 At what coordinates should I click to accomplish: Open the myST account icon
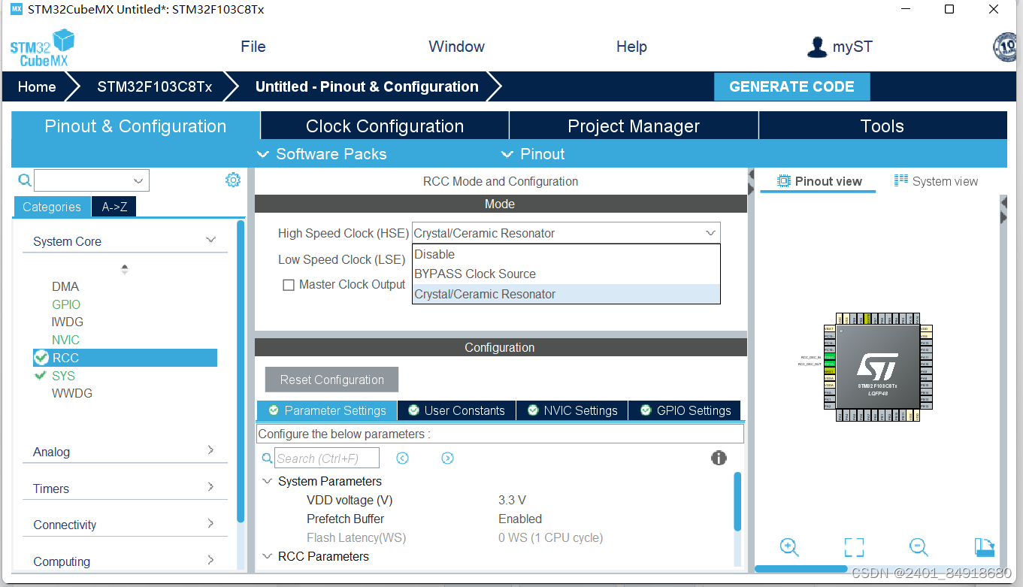816,47
